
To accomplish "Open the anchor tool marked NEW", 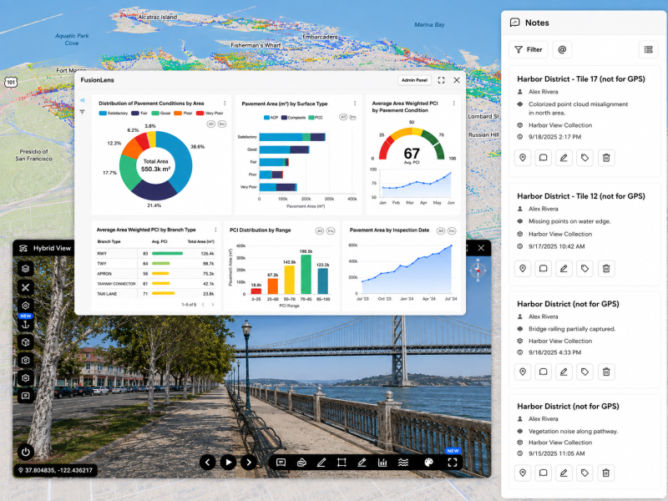I will [x=26, y=324].
